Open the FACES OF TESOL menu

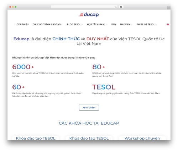tap(146, 25)
